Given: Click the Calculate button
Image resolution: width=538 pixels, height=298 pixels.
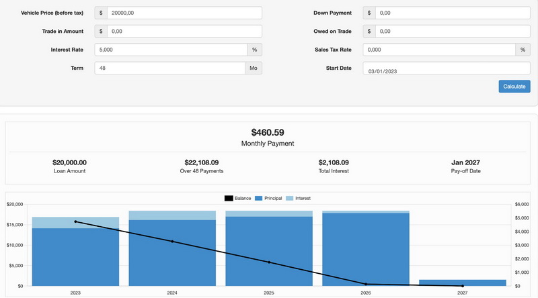Looking at the screenshot, I should [x=514, y=87].
